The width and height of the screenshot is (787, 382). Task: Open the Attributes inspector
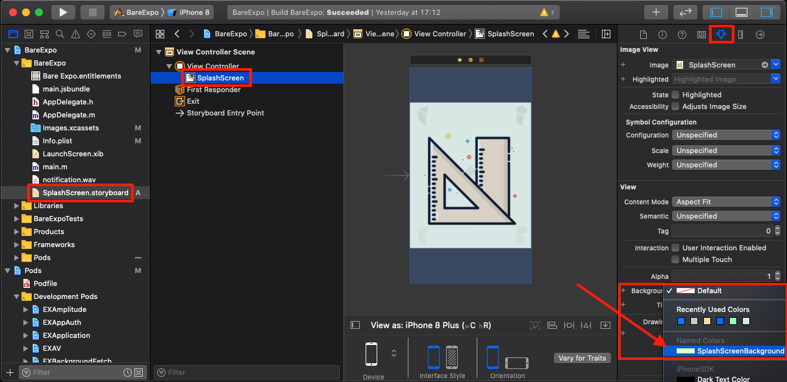coord(721,34)
